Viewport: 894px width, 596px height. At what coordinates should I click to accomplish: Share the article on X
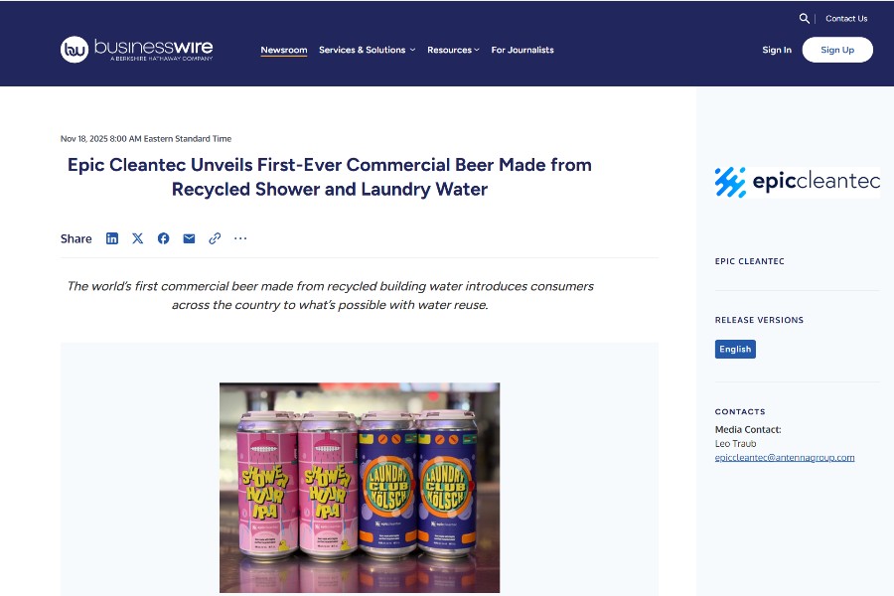click(138, 238)
